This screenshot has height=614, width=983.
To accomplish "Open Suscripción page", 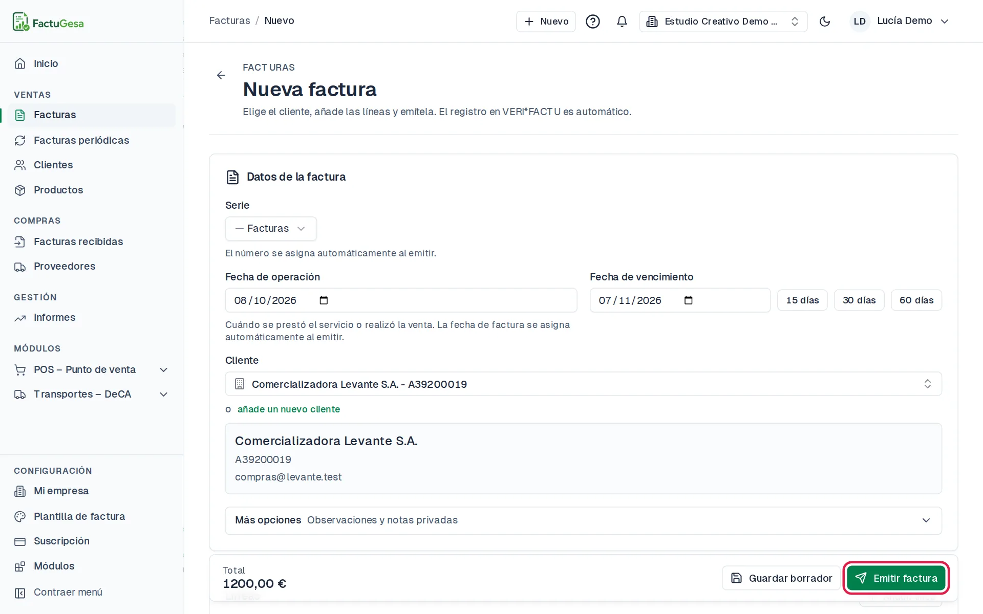I will (x=92, y=541).
